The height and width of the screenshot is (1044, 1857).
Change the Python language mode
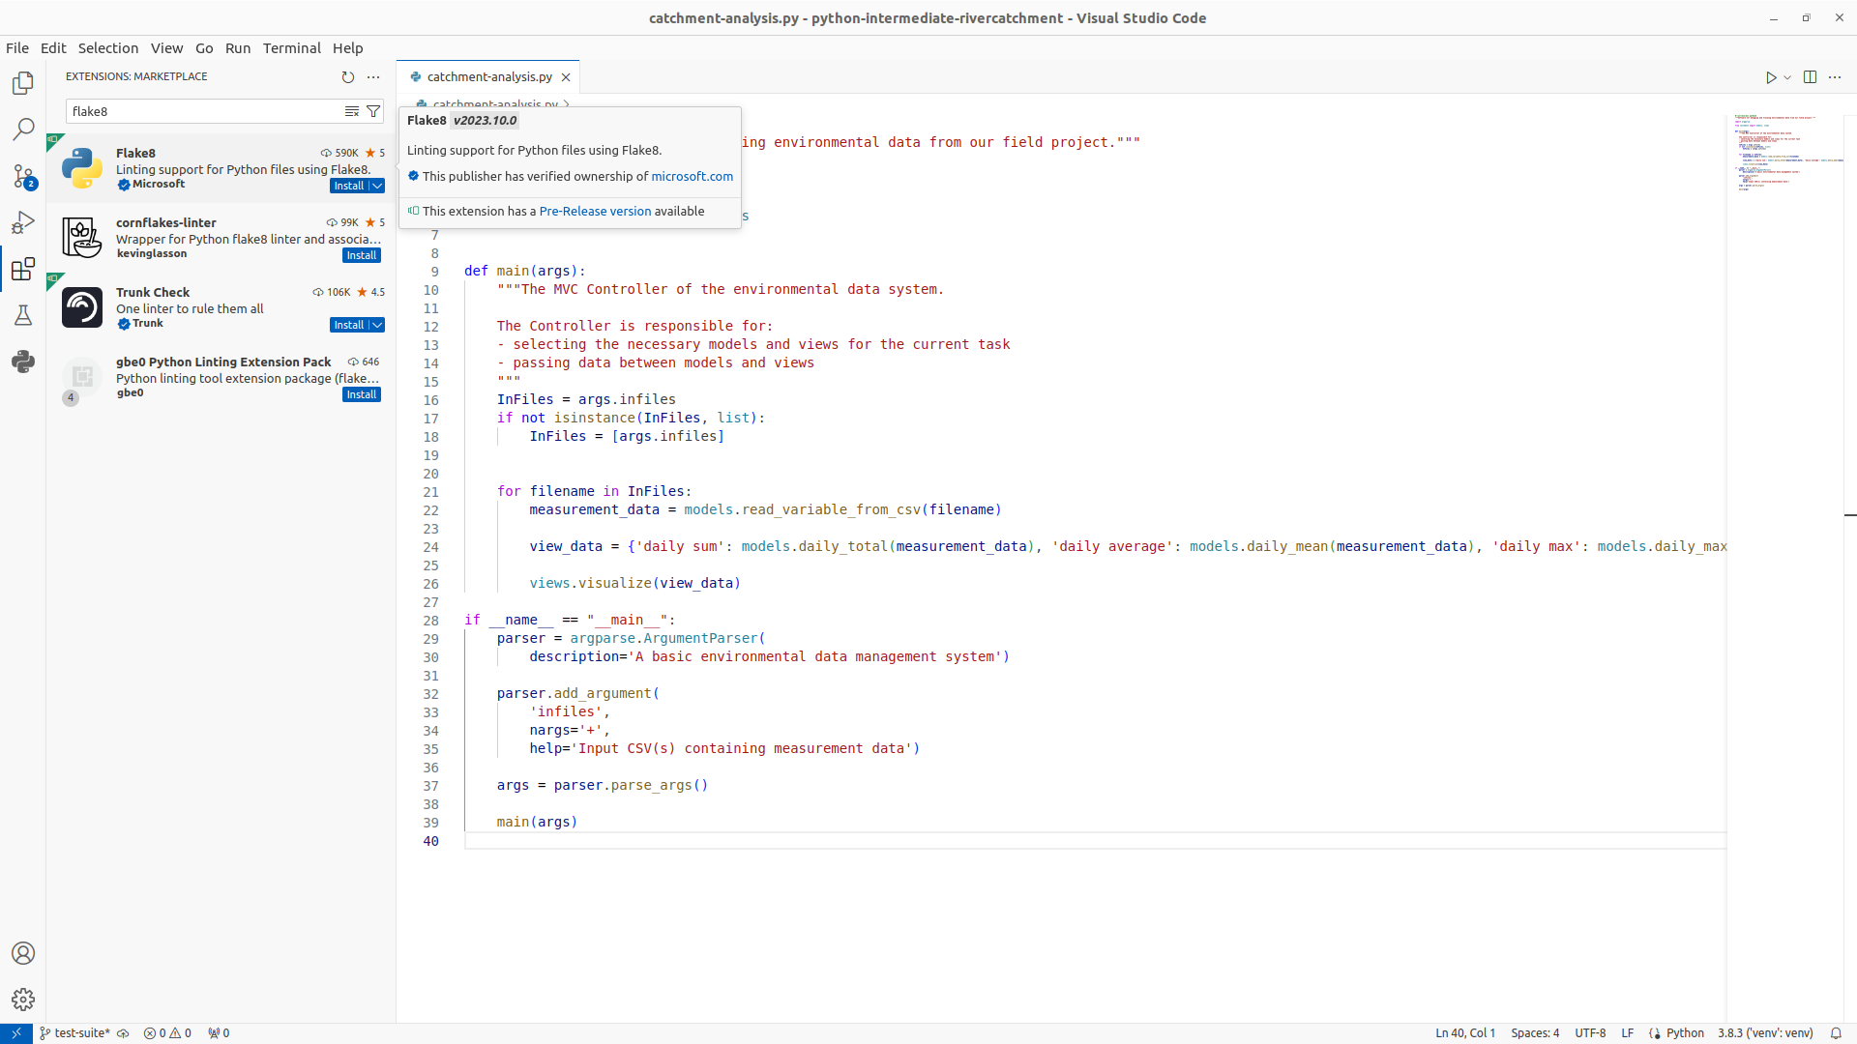tap(1685, 1032)
